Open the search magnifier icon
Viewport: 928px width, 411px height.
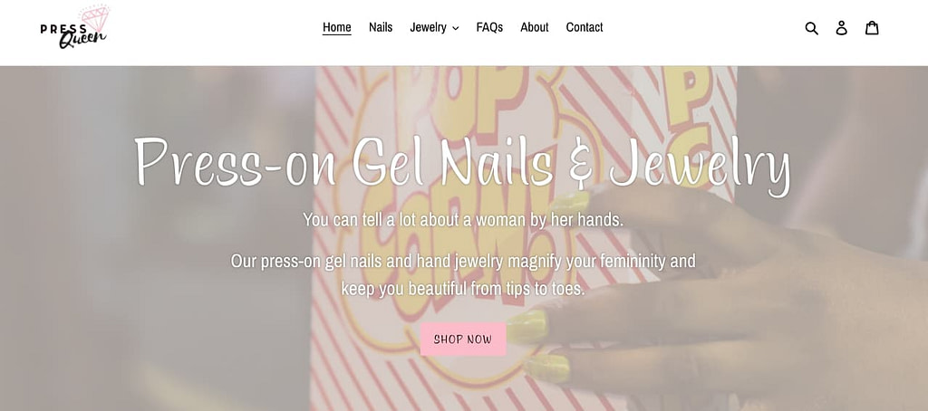(x=811, y=28)
